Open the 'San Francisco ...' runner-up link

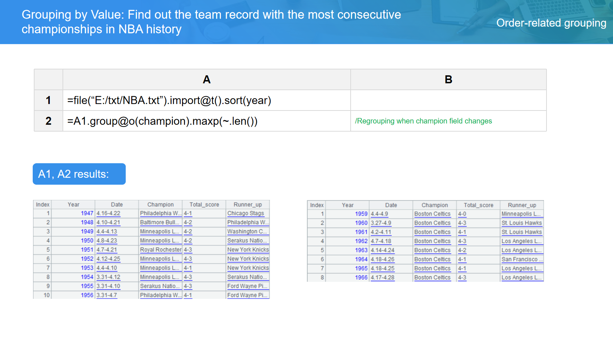522,259
